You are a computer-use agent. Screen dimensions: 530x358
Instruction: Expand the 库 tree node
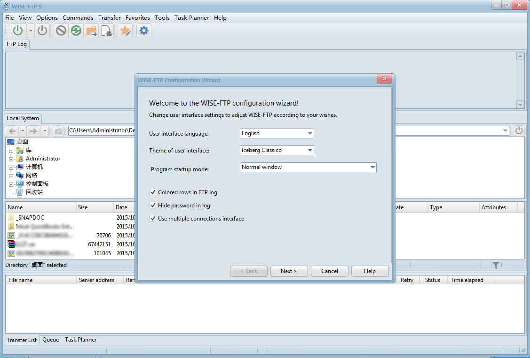pyautogui.click(x=11, y=151)
